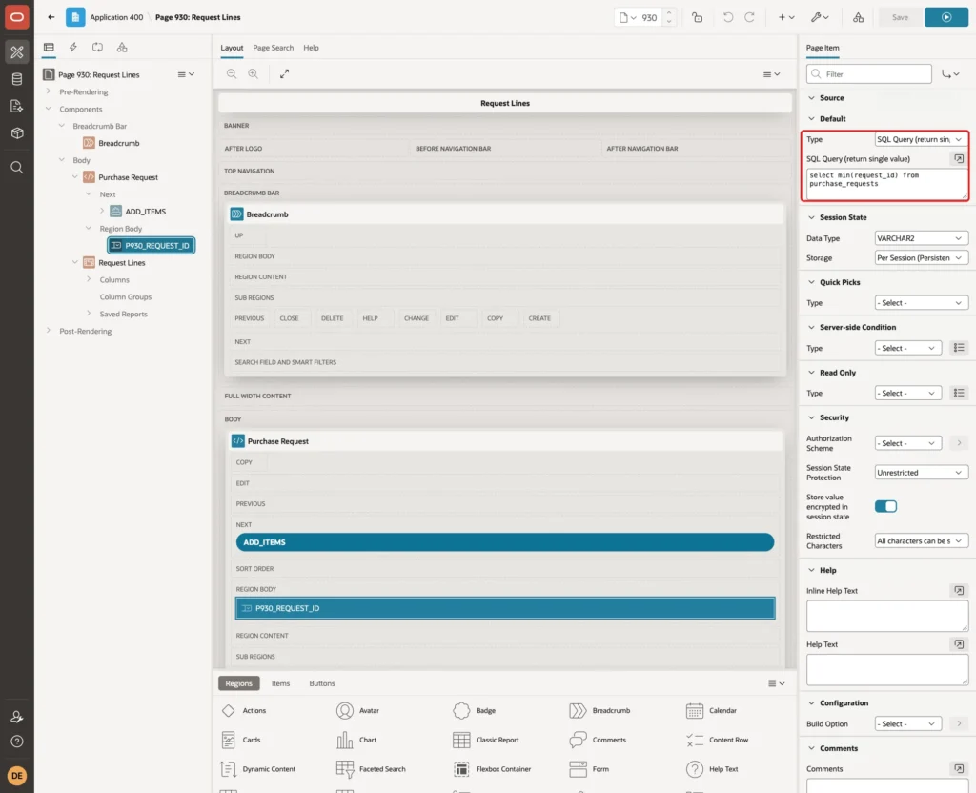Image resolution: width=976 pixels, height=793 pixels.
Task: Select the Page Search tab
Action: (x=273, y=48)
